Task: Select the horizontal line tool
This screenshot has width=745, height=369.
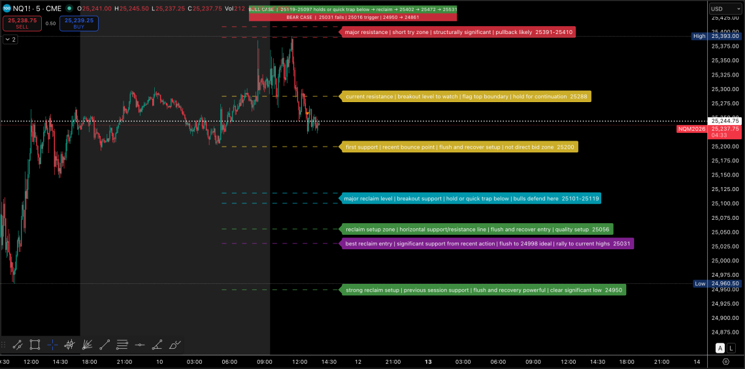Action: pyautogui.click(x=140, y=344)
